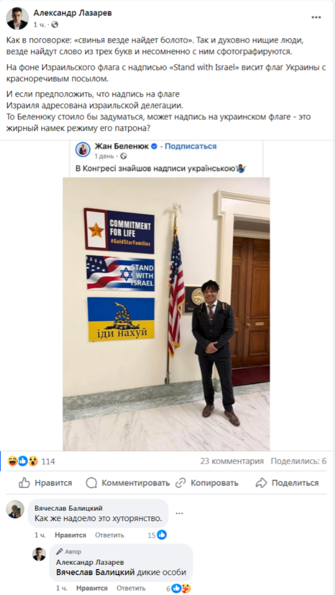
Task: Click Александр Лазарев's profile avatar at the top
Action: point(18,18)
